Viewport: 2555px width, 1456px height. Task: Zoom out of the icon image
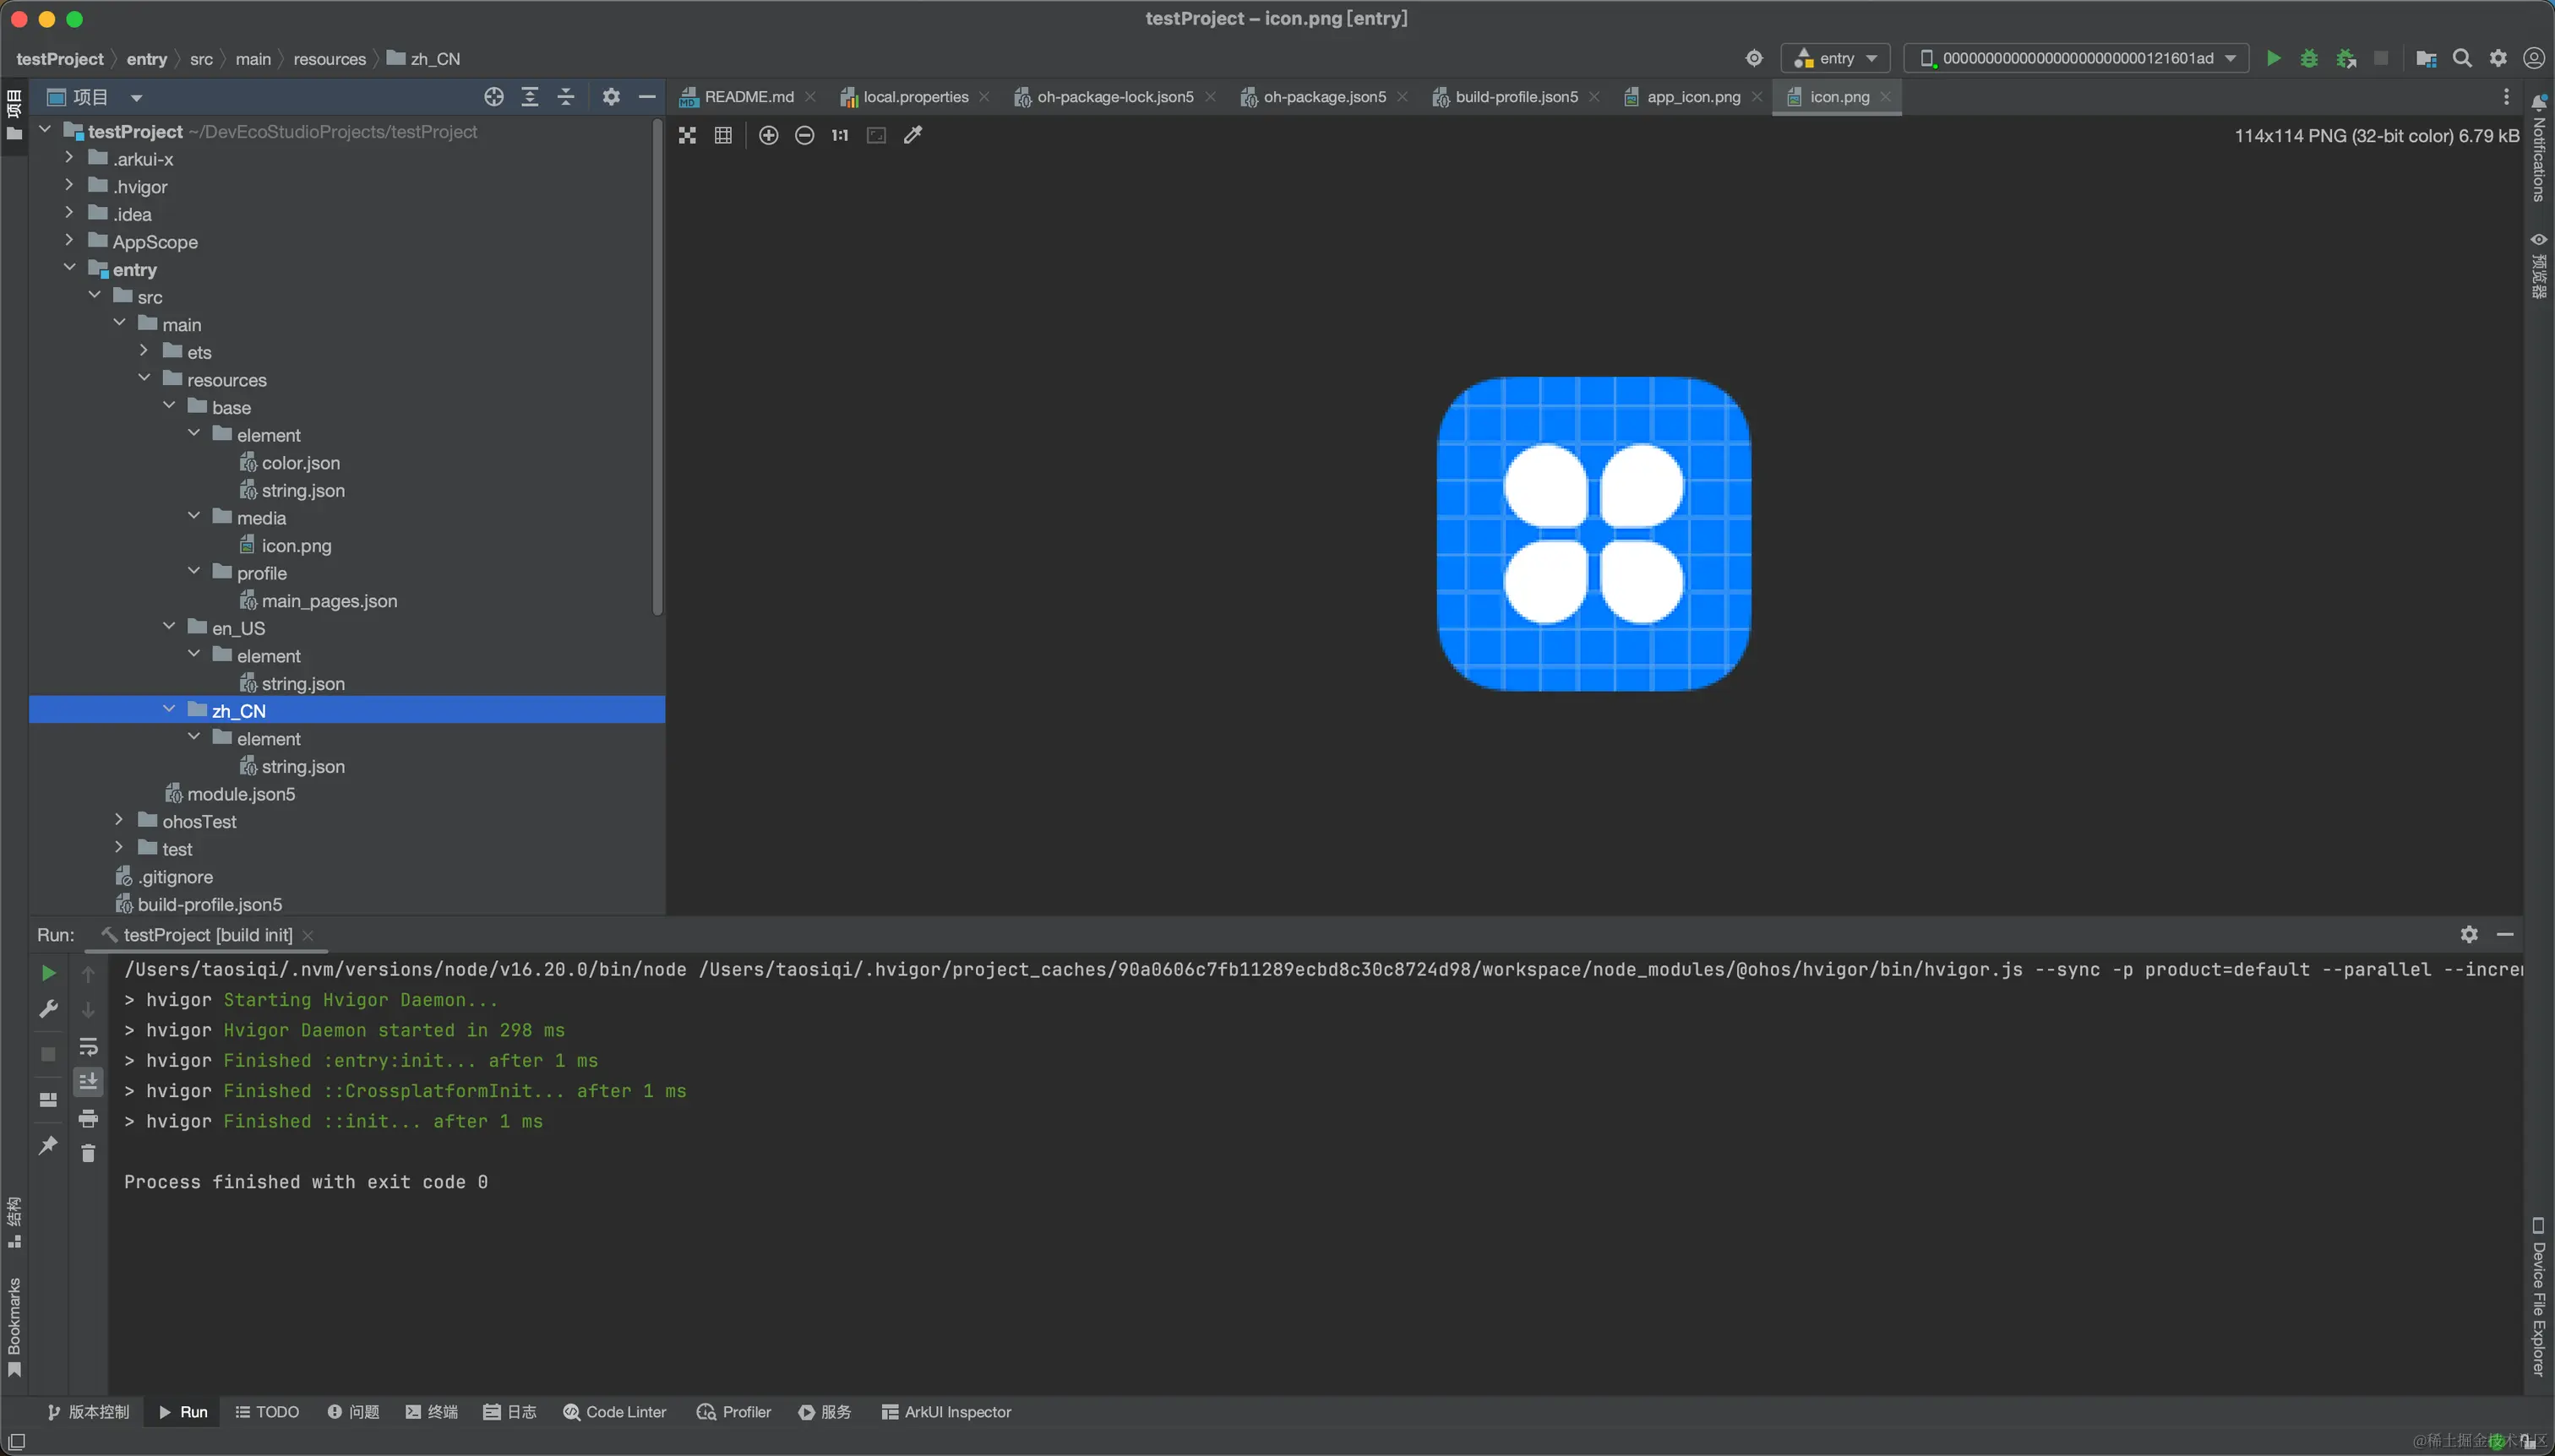804,135
